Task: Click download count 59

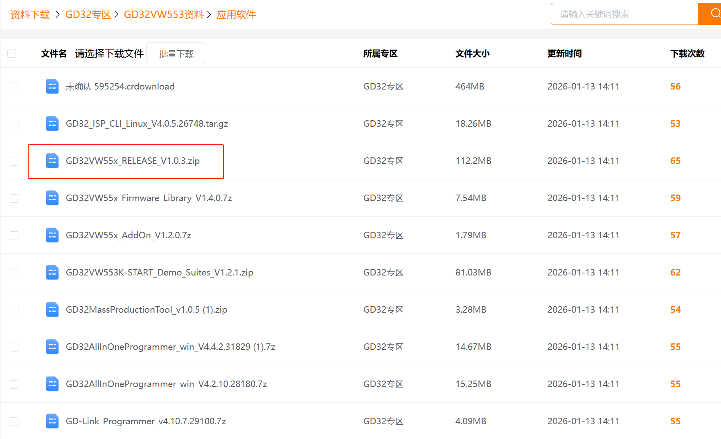Action: (x=676, y=198)
